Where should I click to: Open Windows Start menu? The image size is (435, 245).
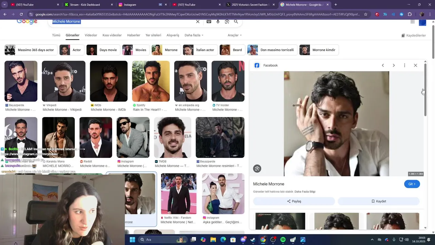[x=133, y=240]
